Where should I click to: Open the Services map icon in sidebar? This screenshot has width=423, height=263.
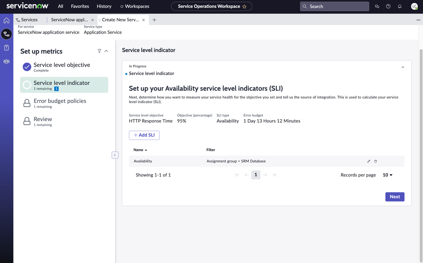point(6,34)
